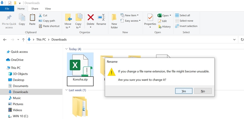Click the Quick Access Toolbar Properties icon

click(x=10, y=3)
